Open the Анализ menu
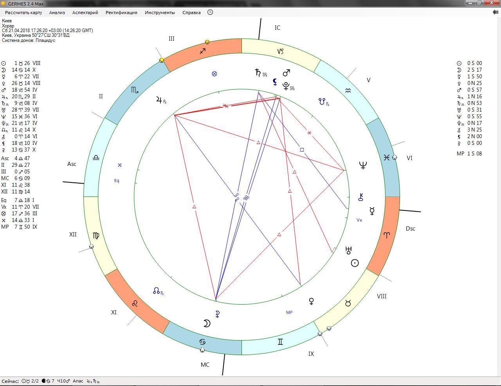The width and height of the screenshot is (501, 386). click(x=57, y=13)
